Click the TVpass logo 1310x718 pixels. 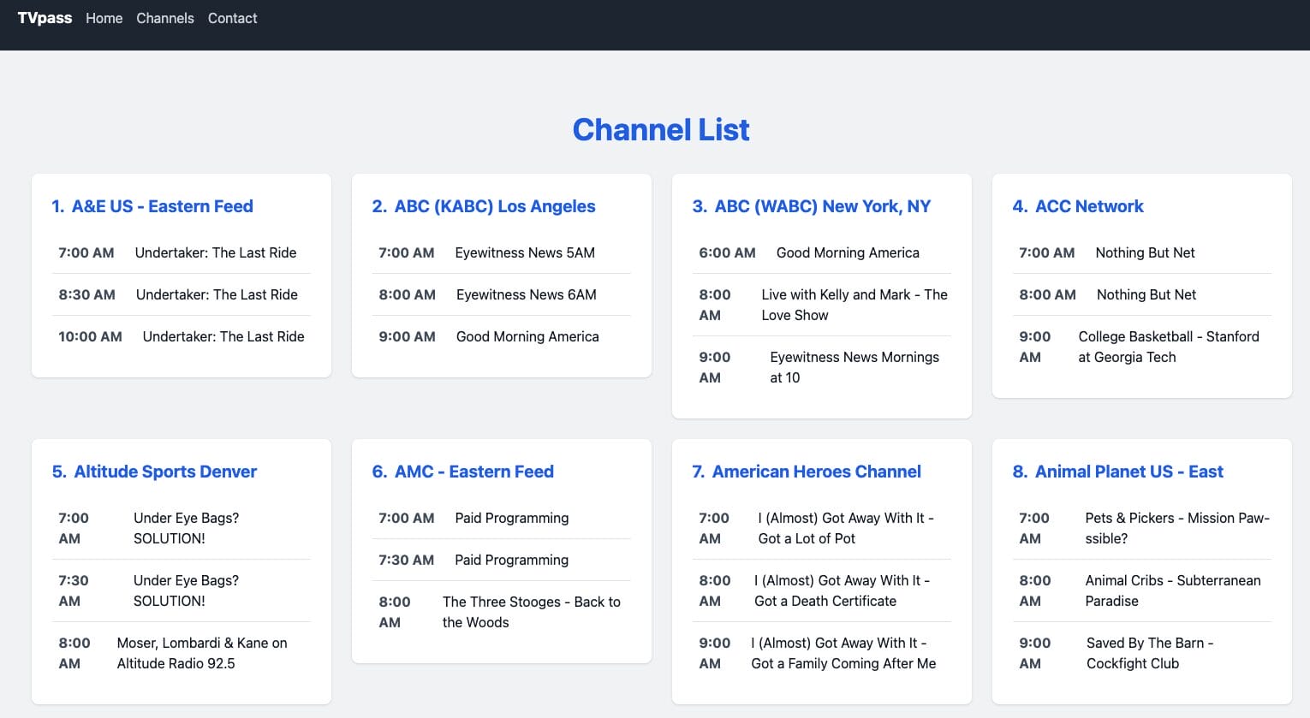(45, 18)
